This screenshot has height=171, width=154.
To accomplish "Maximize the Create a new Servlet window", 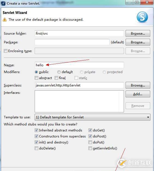I will 137,2.
